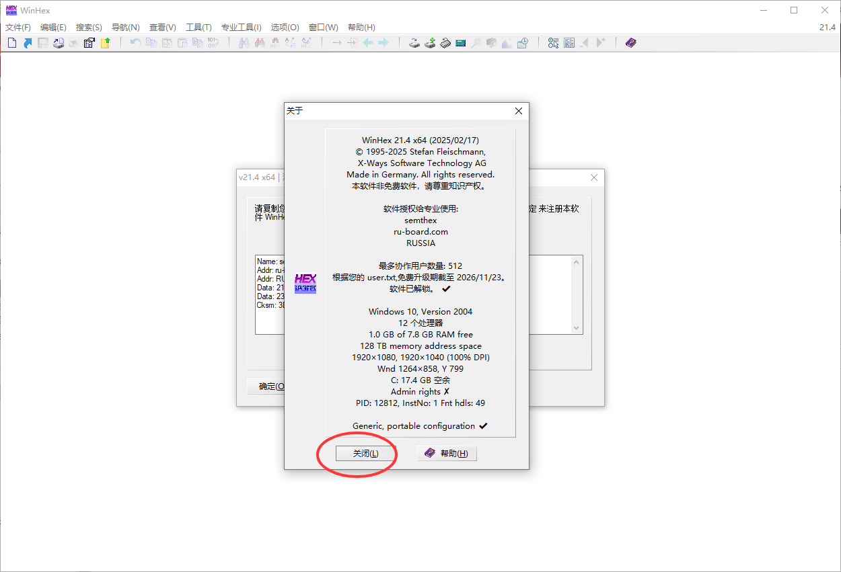Click 'C: 17.4 GB 空余' text line
This screenshot has width=841, height=572.
click(420, 380)
